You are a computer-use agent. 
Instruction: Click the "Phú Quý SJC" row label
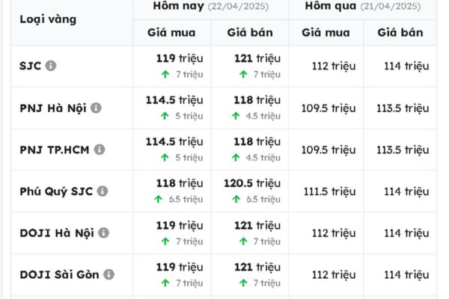coord(55,191)
